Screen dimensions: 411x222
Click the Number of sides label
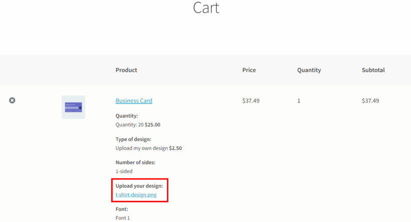(135, 162)
